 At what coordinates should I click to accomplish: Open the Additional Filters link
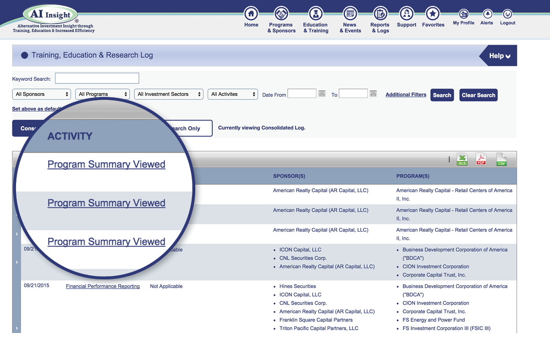click(x=406, y=94)
